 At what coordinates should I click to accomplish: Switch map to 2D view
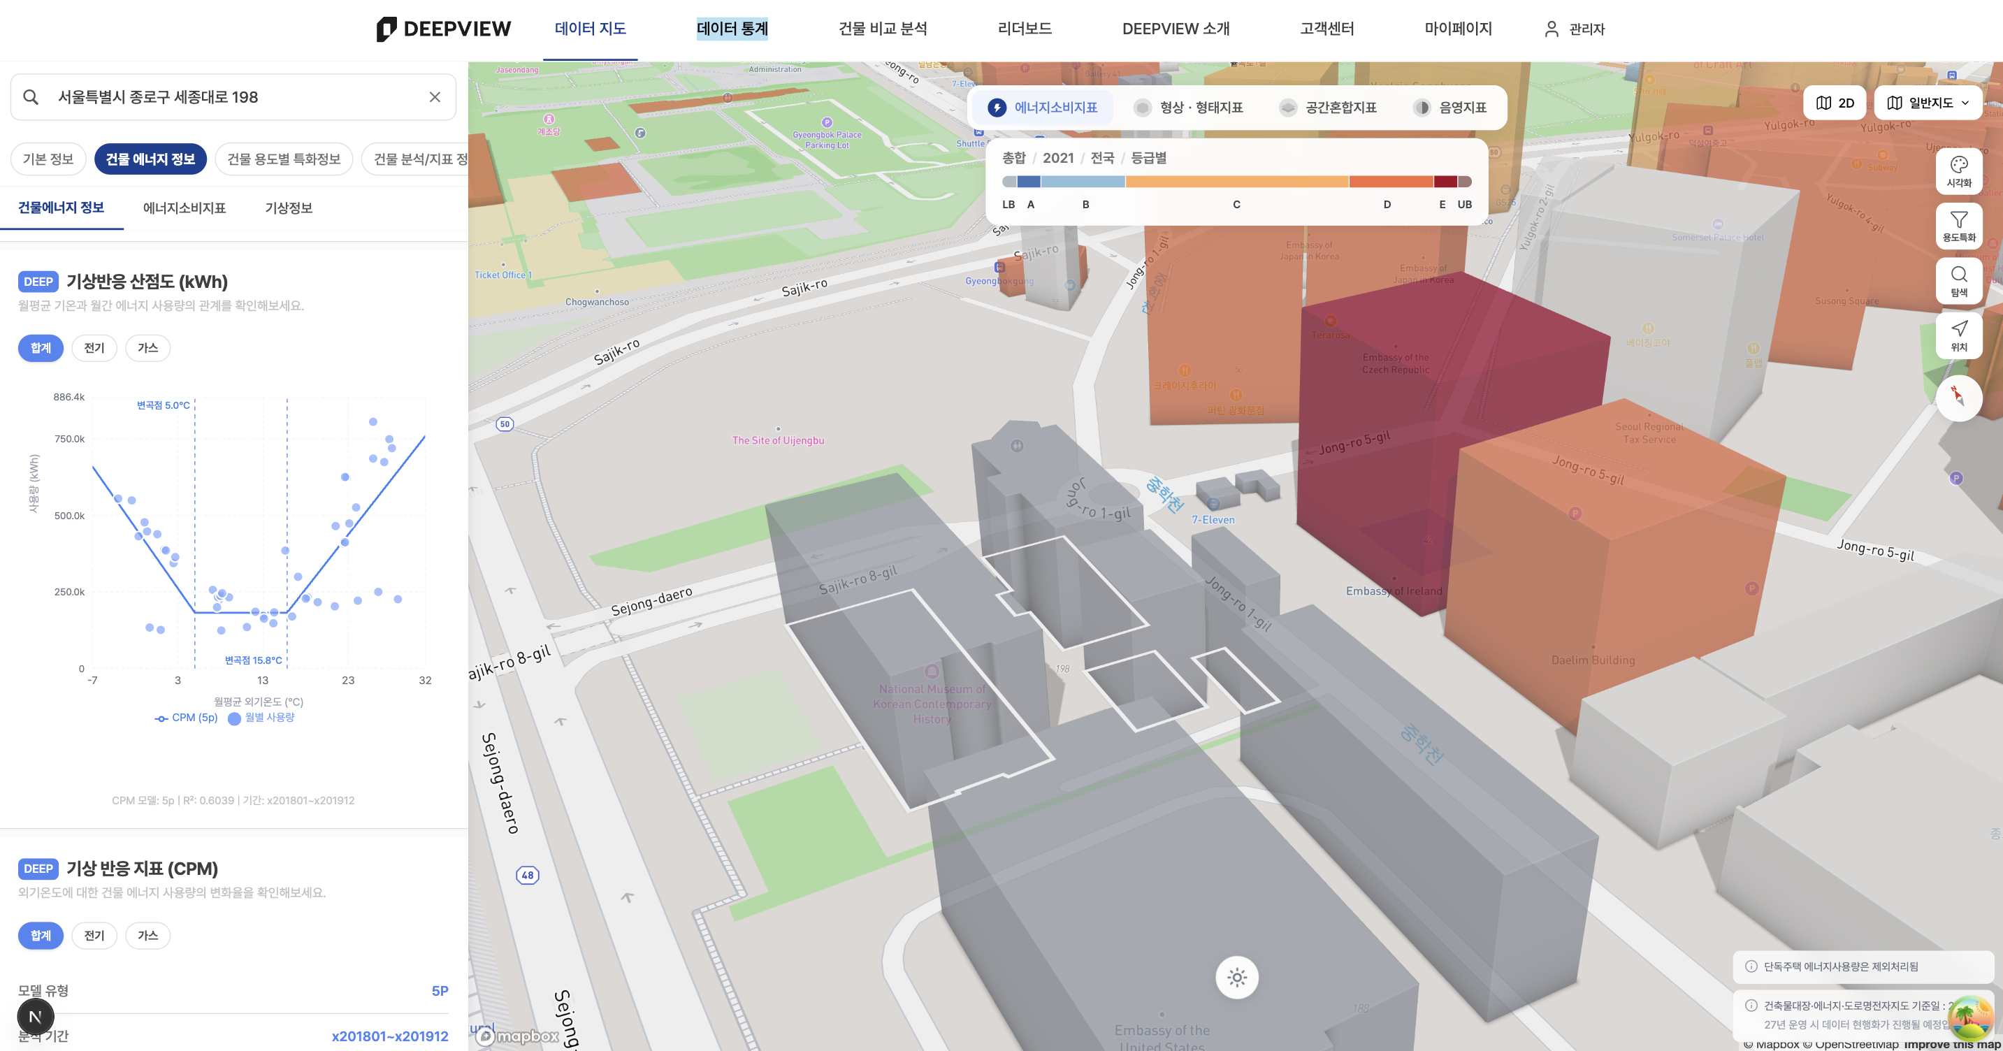pos(1835,103)
